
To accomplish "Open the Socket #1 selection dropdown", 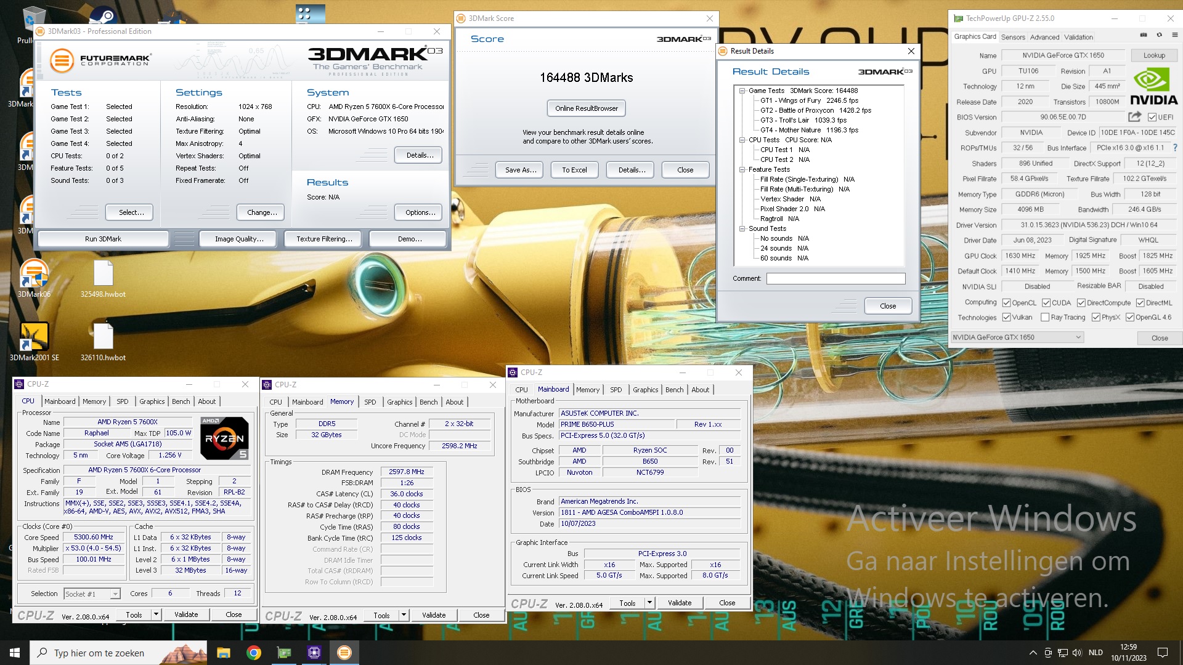I will [x=91, y=594].
